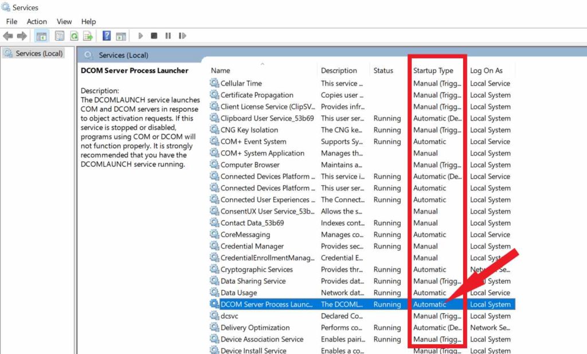Click gear icon beside Data Usage
Screen dimensions: 587x354
point(214,292)
